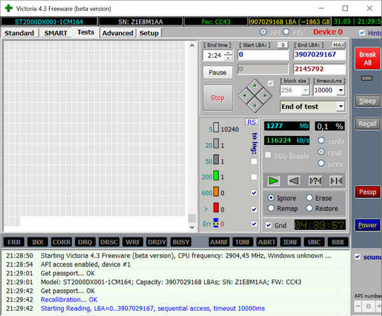382x316 pixels.
Task: Click scrollbar up arrow of block map
Action: coord(192,45)
